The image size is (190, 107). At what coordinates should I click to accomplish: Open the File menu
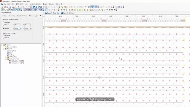[x=5, y=4]
